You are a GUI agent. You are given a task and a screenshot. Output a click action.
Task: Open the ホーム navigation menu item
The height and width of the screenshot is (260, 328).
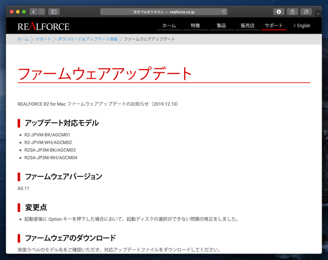point(169,26)
